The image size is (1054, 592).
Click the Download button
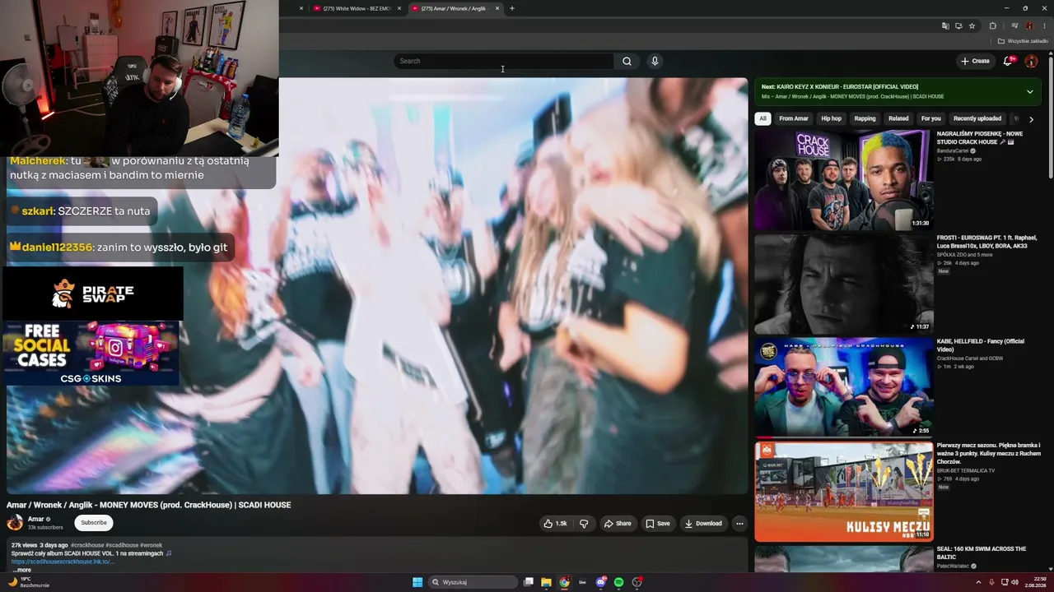[x=703, y=524]
